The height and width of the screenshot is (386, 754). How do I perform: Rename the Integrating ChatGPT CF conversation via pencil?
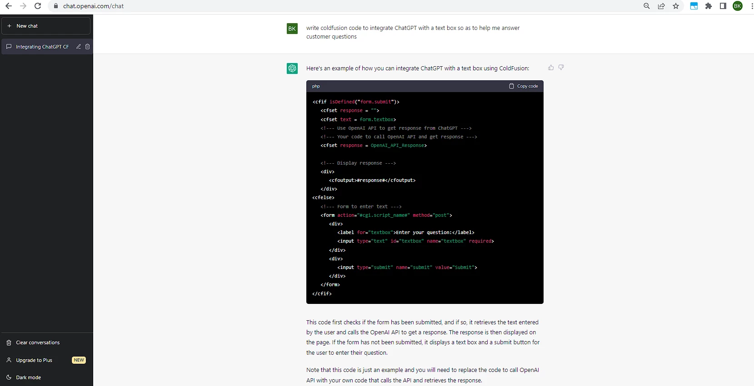pyautogui.click(x=79, y=47)
